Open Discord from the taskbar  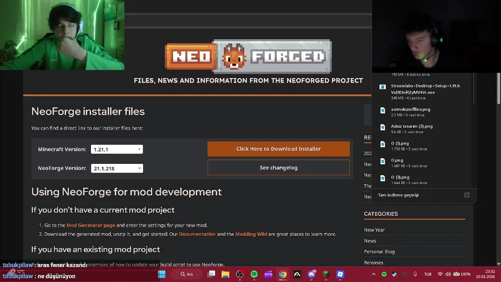pyautogui.click(x=312, y=274)
